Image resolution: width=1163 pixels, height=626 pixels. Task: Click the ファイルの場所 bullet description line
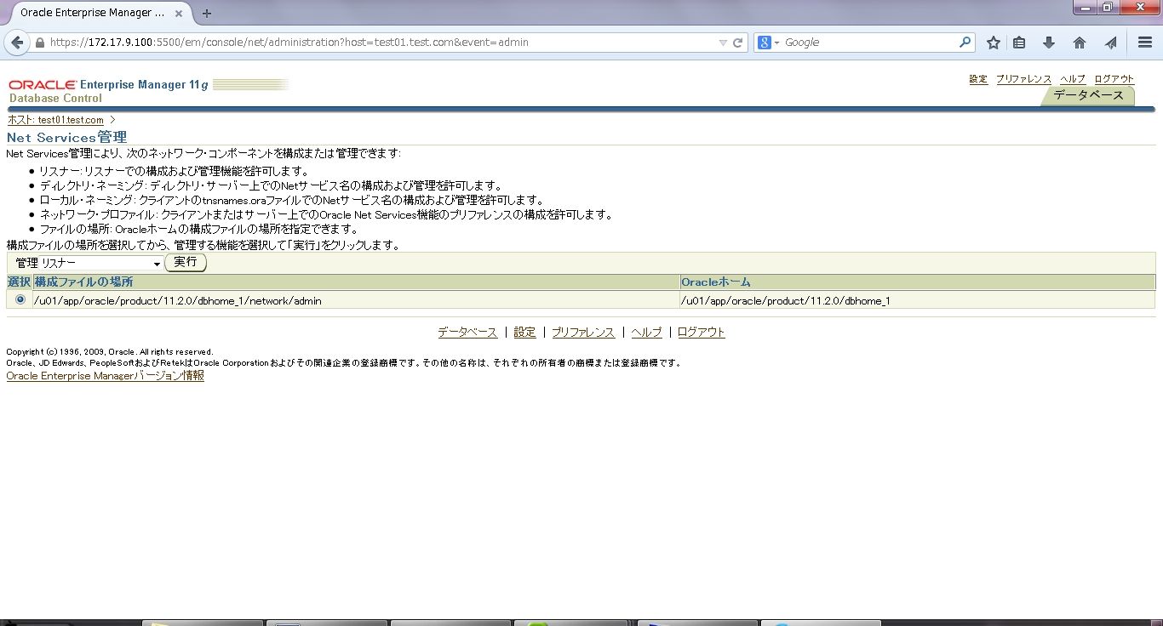pyautogui.click(x=199, y=229)
